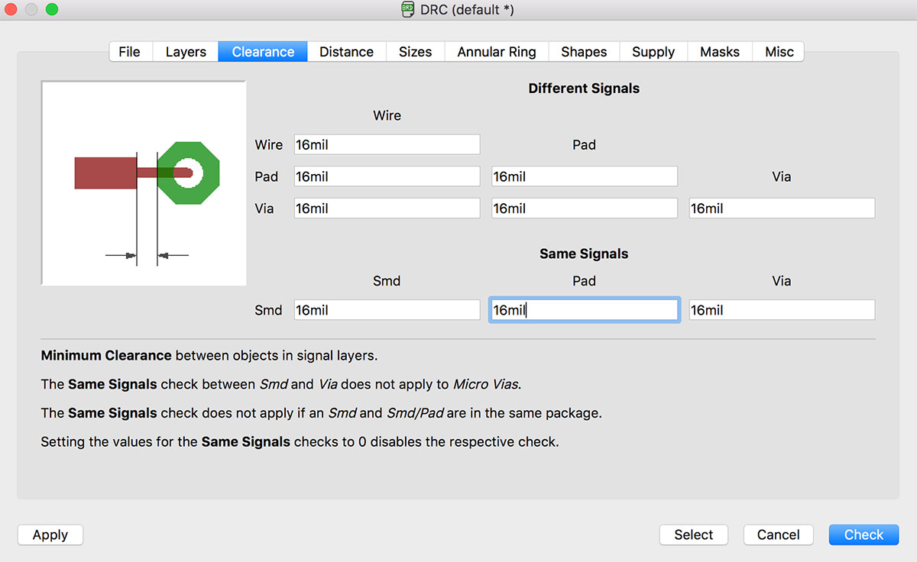Cancel the DRC dialog

coord(778,535)
